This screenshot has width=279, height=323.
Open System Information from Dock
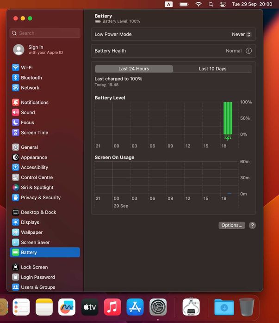coord(191,306)
